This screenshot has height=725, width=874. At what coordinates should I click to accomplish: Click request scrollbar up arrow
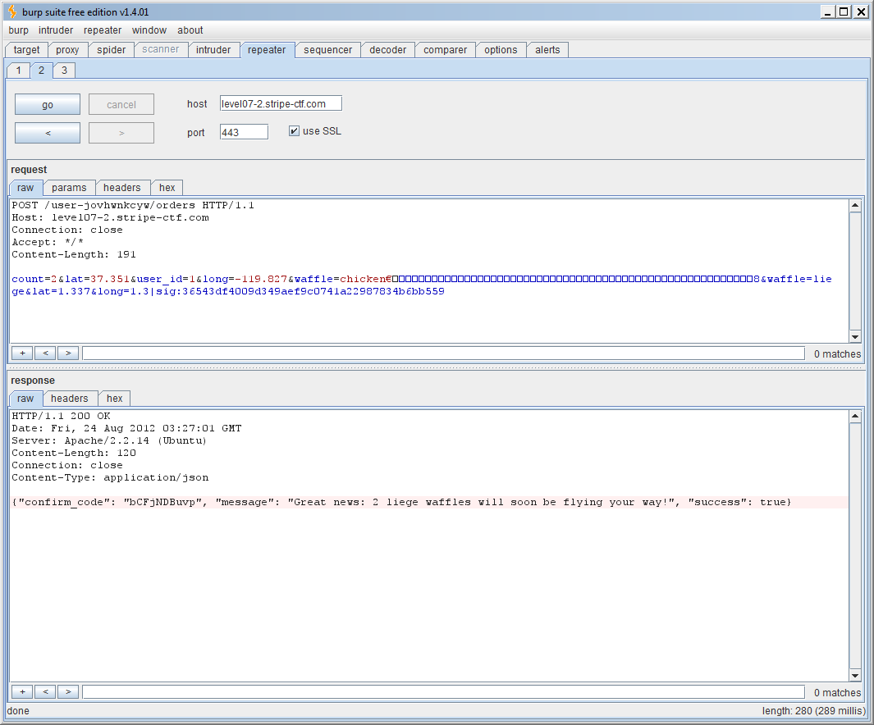(855, 206)
